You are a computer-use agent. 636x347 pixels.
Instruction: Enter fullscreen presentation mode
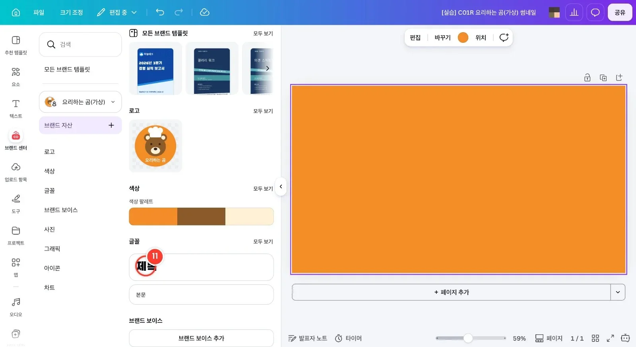(610, 338)
